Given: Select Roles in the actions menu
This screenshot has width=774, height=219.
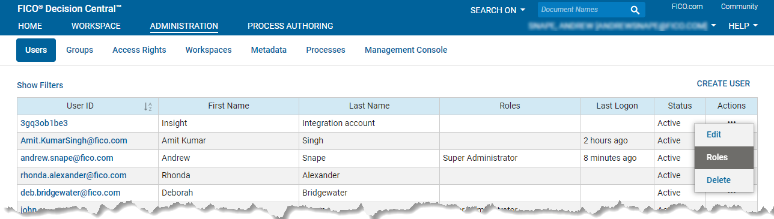Looking at the screenshot, I should click(724, 158).
